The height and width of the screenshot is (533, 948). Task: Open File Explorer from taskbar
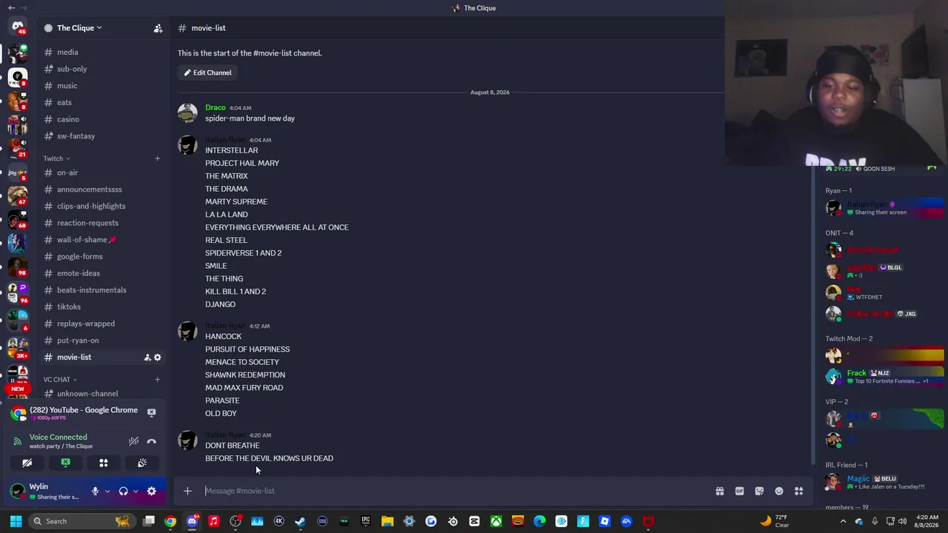coord(387,521)
